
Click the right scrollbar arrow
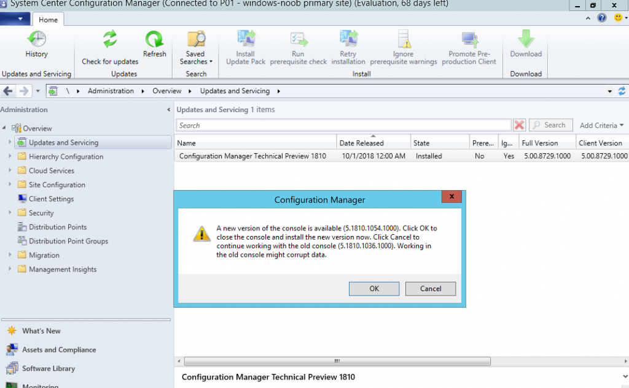click(625, 361)
